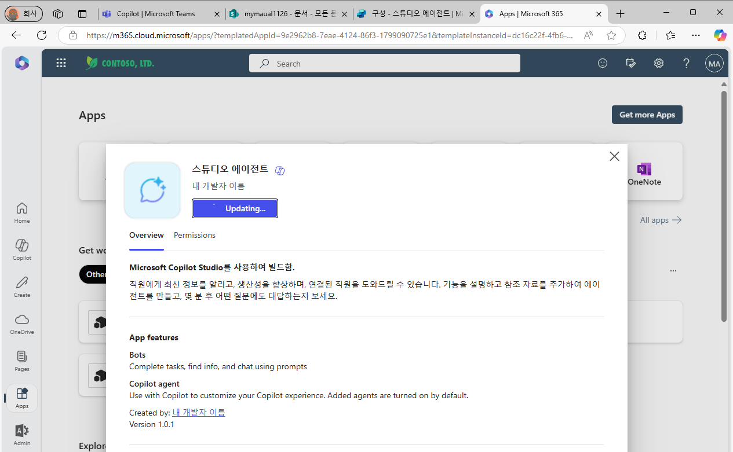Open the Edge Copilot sidebar icon
The height and width of the screenshot is (452, 733).
pos(720,35)
